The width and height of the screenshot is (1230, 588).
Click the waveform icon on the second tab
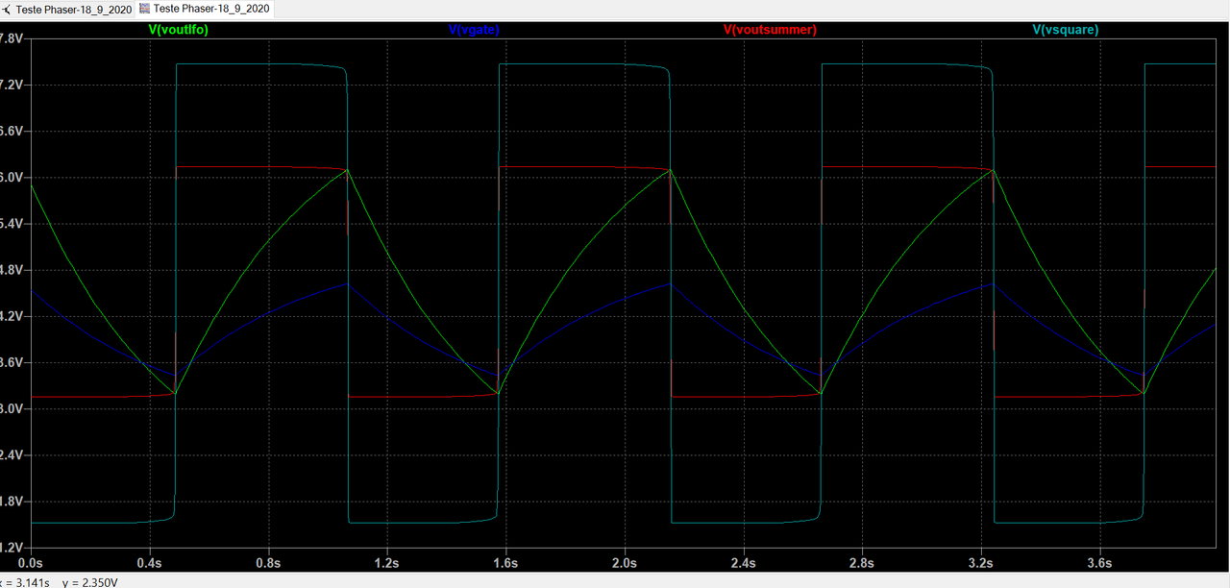pyautogui.click(x=145, y=9)
